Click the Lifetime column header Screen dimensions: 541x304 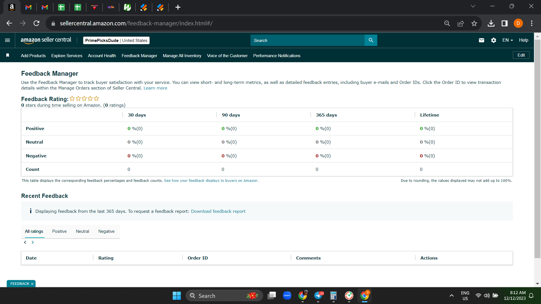[429, 115]
